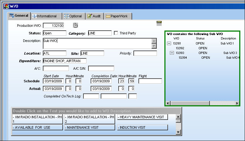Screen dimensions: 245x141
Task: Click the Sub W/O panel right scroll arrow
Action: [x=237, y=103]
